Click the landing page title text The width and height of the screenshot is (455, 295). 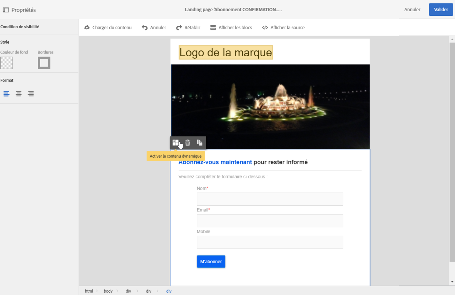[233, 10]
